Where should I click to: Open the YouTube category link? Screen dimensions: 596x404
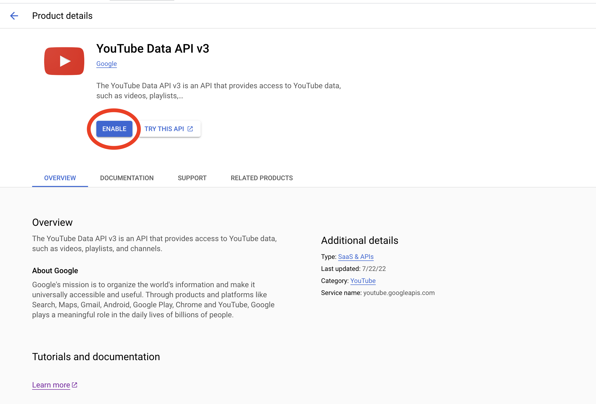click(x=363, y=281)
